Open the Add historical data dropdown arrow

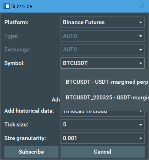click(141, 111)
